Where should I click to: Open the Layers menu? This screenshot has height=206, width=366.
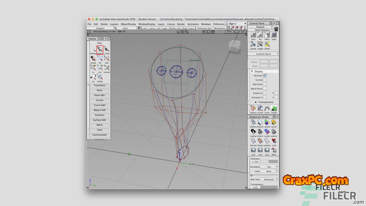point(161,24)
